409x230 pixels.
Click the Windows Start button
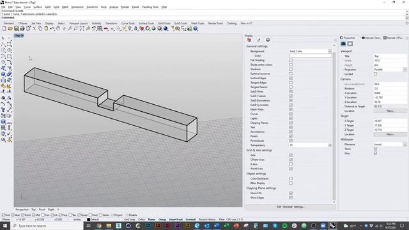pos(5,226)
